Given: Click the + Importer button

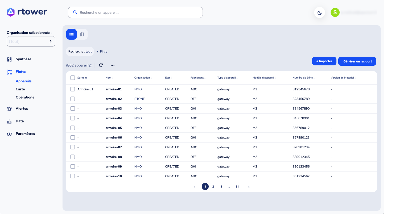Looking at the screenshot, I should coord(324,61).
